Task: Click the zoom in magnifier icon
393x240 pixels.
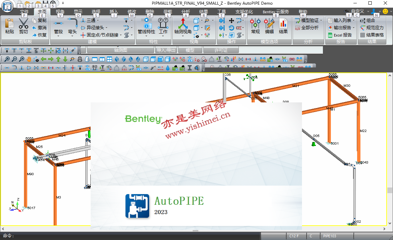Action: 7,59
